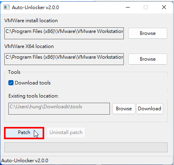Click the Uninstall patch button
The height and width of the screenshot is (165, 174).
[x=66, y=132]
